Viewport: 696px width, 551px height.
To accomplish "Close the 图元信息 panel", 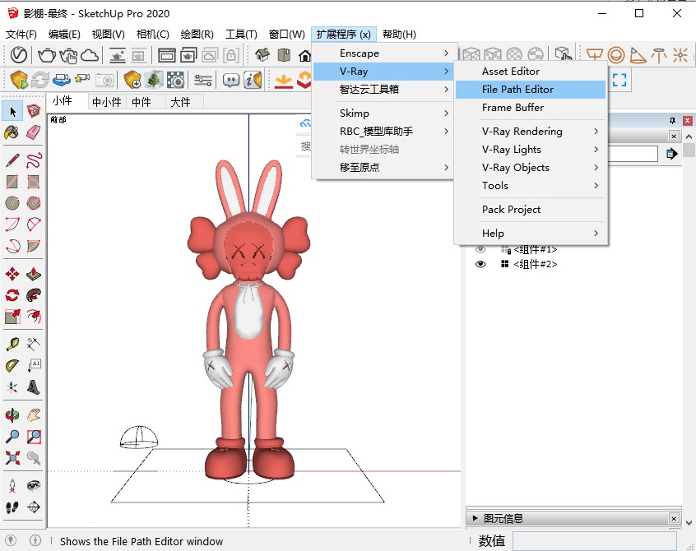I will click(x=674, y=518).
